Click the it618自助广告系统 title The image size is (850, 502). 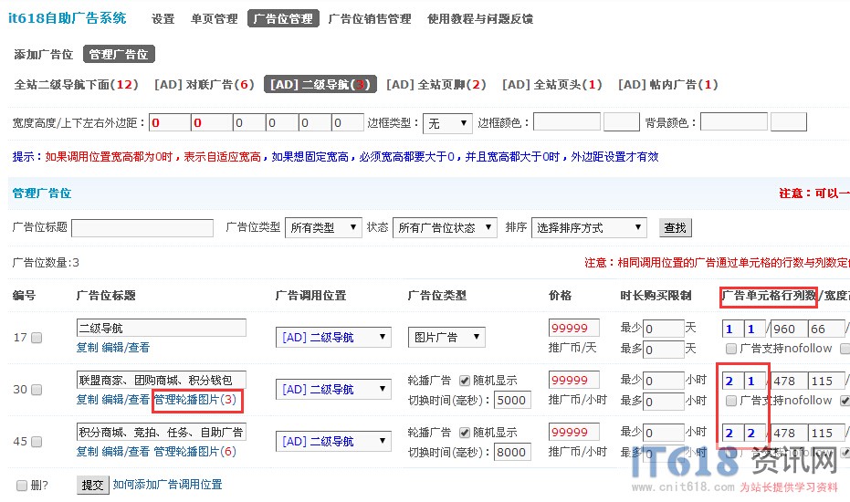tap(68, 18)
